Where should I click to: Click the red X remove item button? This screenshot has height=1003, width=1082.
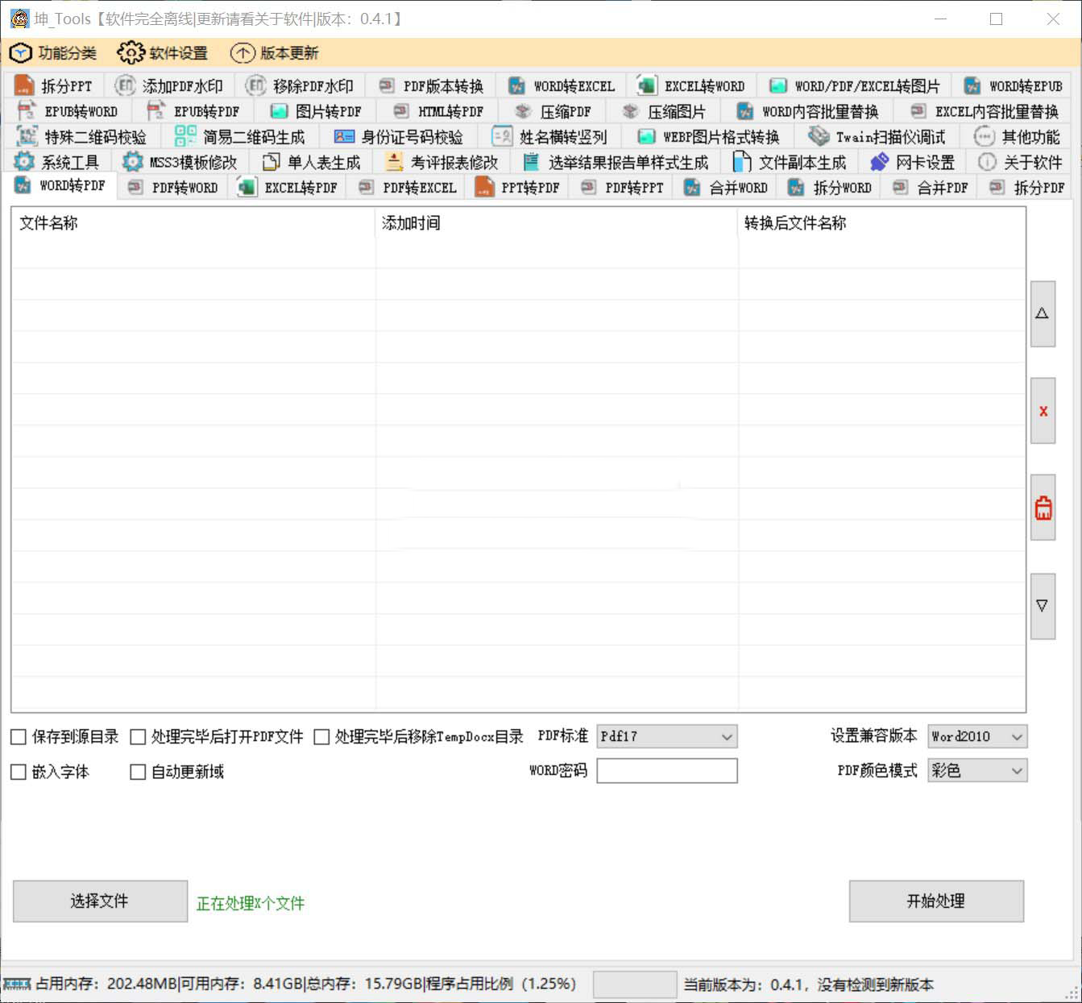tap(1043, 411)
